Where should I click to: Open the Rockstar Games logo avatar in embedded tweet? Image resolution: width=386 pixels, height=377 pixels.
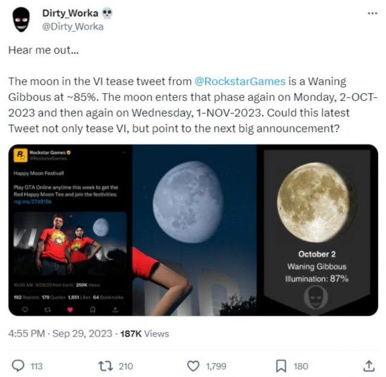tap(21, 155)
